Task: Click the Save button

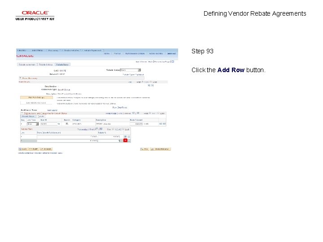Action: [23, 149]
